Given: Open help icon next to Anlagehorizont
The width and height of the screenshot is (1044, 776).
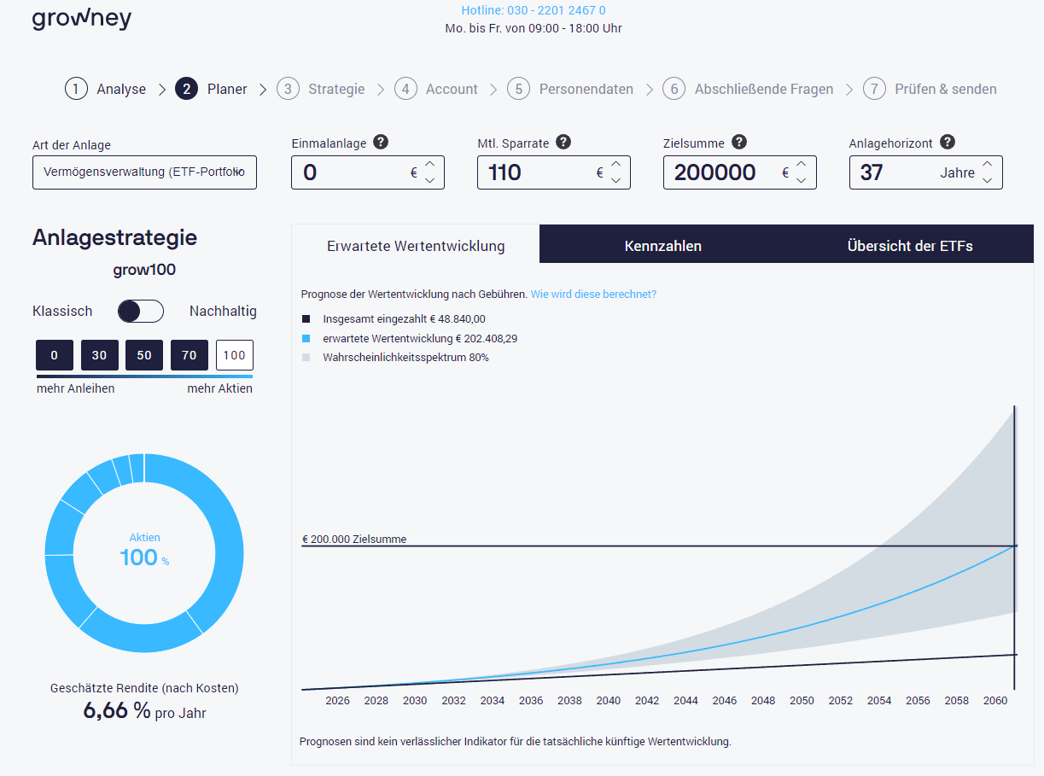Looking at the screenshot, I should tap(948, 143).
